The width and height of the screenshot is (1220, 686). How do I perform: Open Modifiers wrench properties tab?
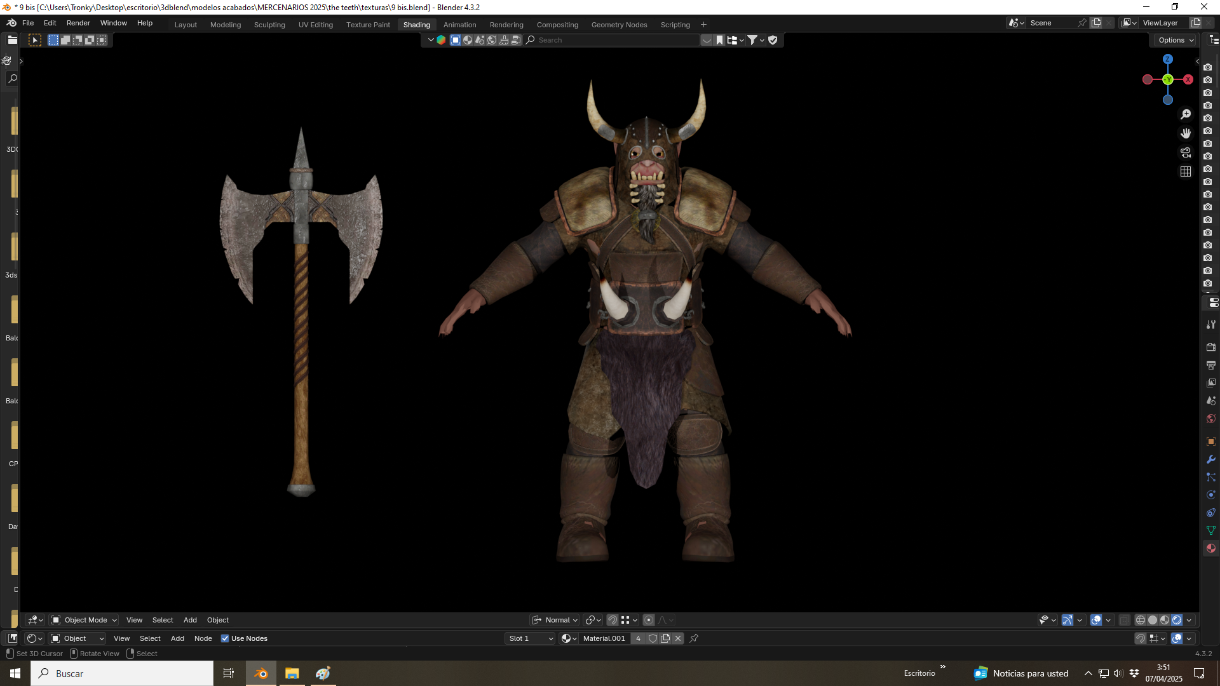pos(1211,459)
